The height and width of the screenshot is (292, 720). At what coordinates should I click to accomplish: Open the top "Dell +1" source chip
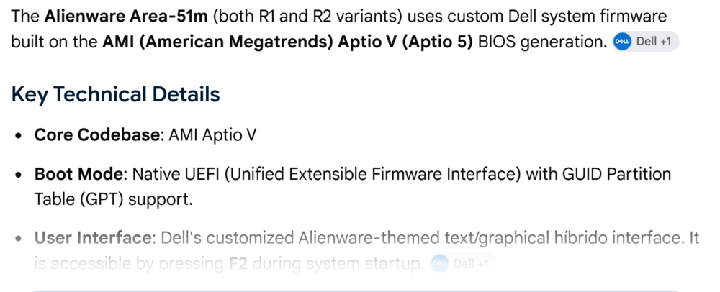tap(646, 42)
